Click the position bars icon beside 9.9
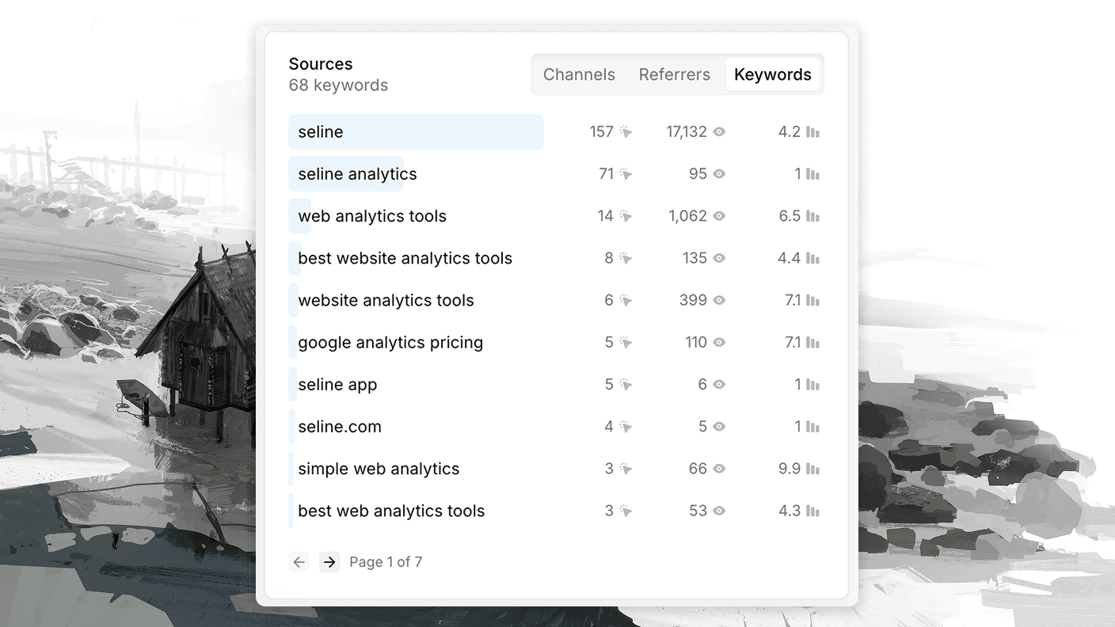 coord(812,468)
